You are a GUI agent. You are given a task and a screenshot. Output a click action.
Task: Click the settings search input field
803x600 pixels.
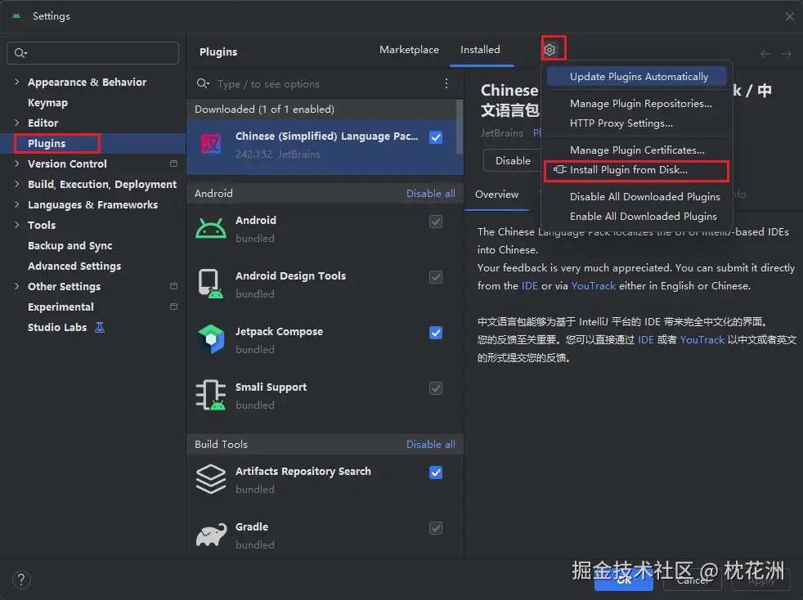pos(92,53)
